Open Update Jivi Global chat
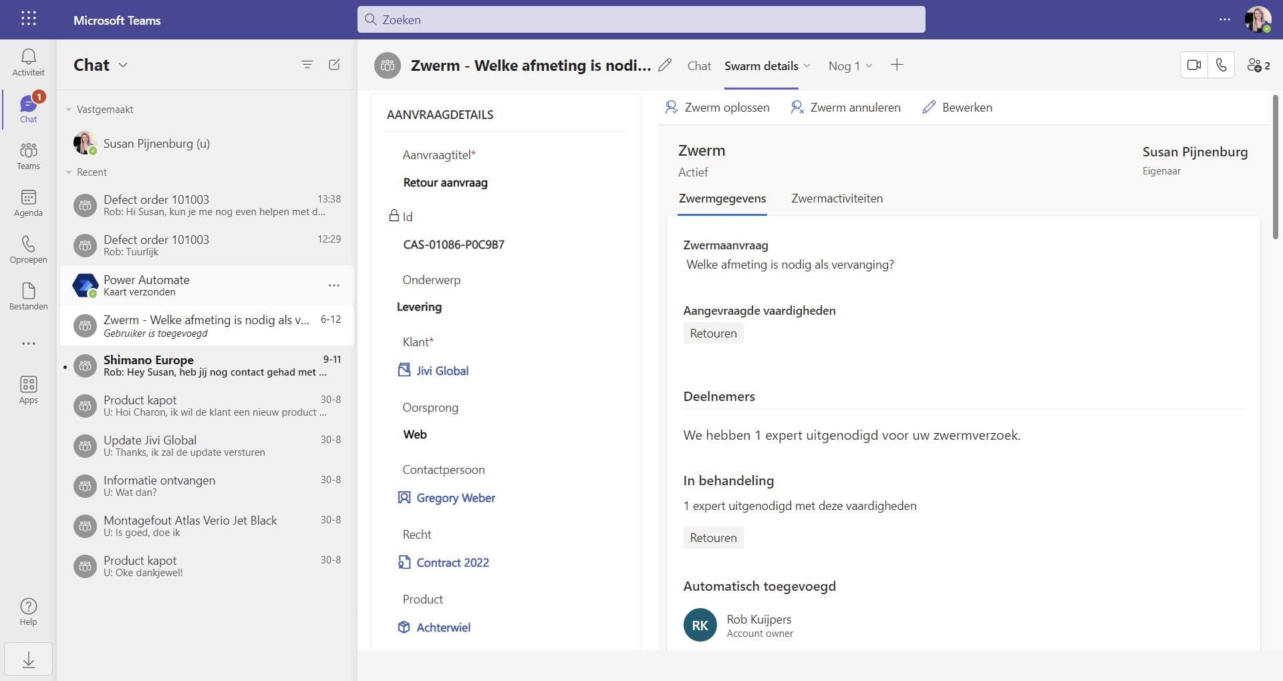Image resolution: width=1283 pixels, height=681 pixels. point(207,446)
